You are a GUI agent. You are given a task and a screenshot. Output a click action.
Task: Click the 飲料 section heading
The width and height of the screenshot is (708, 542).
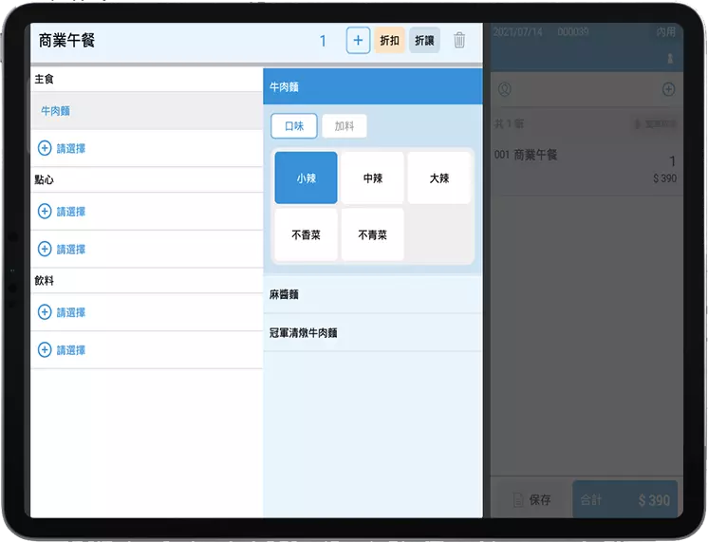coord(45,280)
